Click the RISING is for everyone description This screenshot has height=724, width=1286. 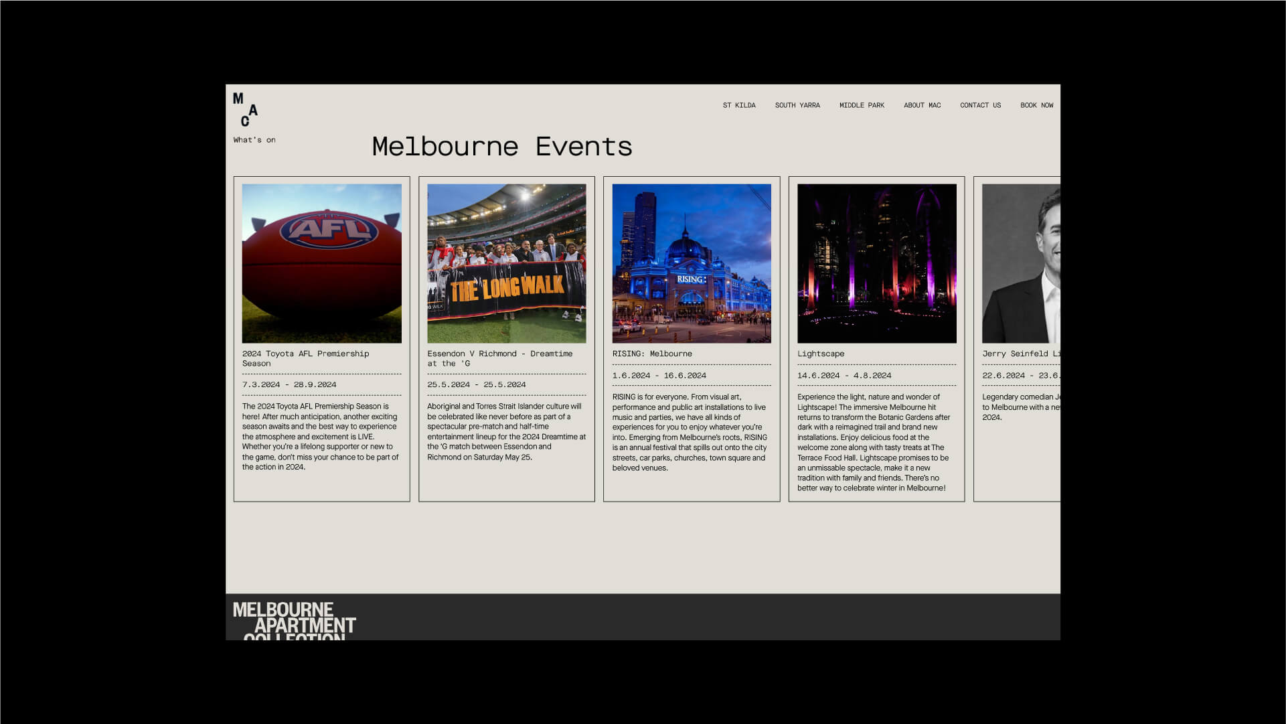point(690,432)
